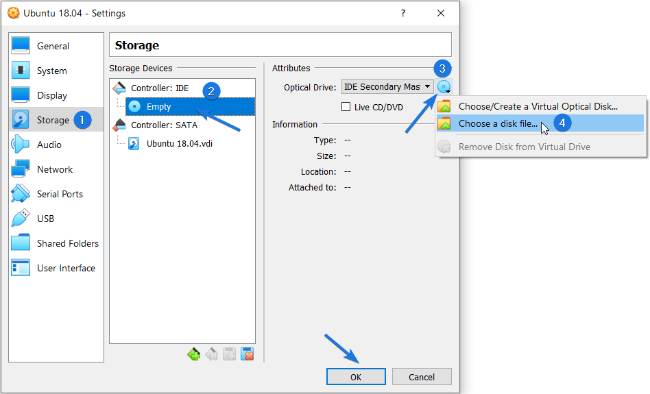Open the Optical Drive port dropdown
650x394 pixels.
387,86
